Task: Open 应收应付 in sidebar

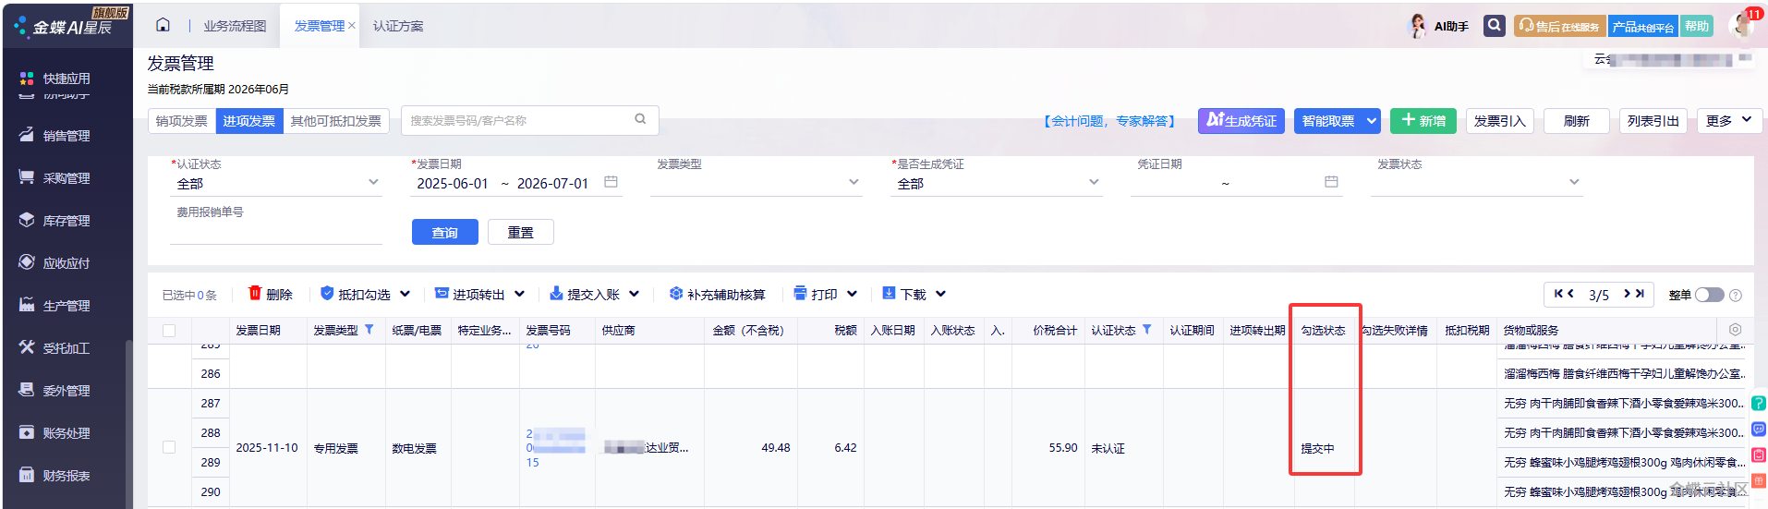Action: pyautogui.click(x=66, y=263)
